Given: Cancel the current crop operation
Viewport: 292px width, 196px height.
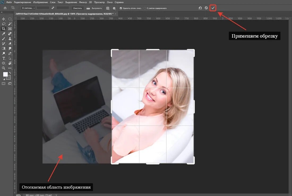Looking at the screenshot, I should (206, 8).
